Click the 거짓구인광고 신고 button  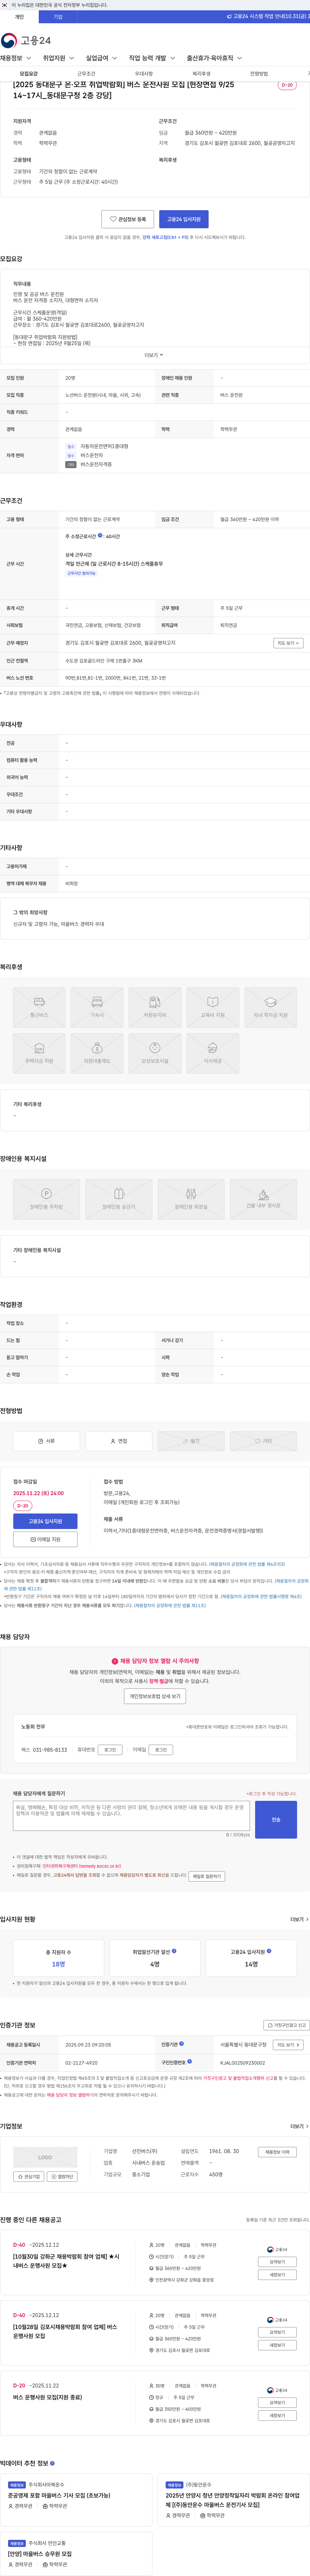coord(287,2025)
